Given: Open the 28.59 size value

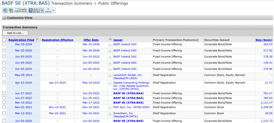Looking at the screenshot, I should pos(269,113).
